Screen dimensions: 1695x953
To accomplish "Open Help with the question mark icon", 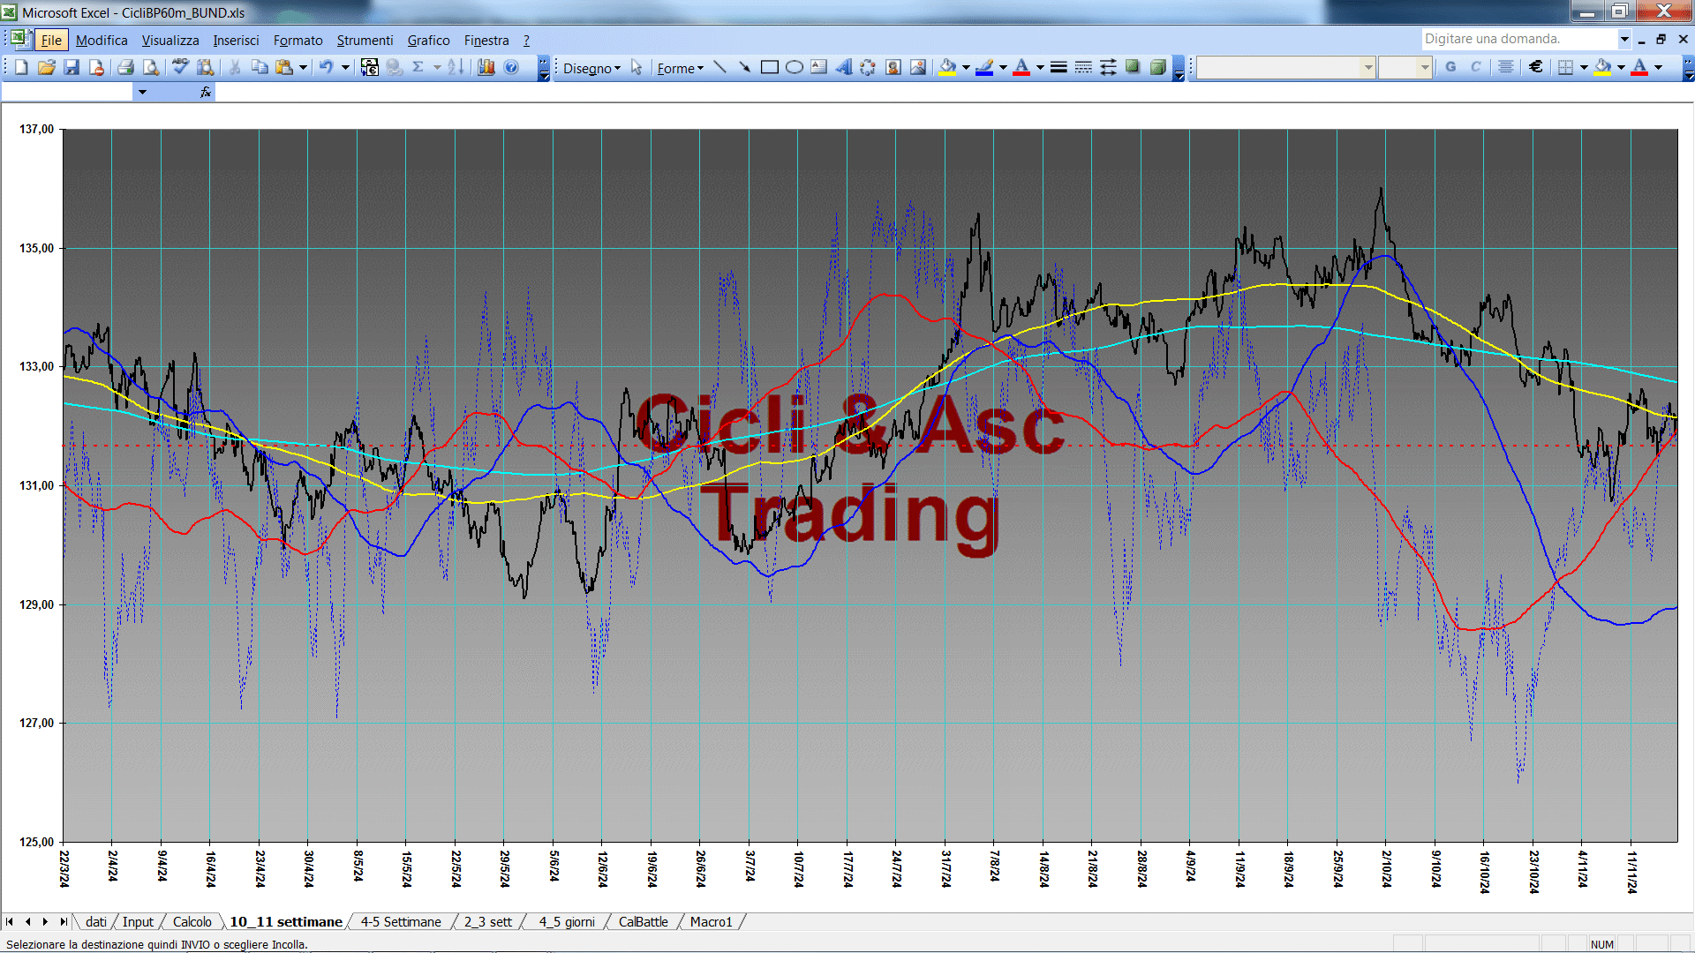I will click(x=511, y=67).
